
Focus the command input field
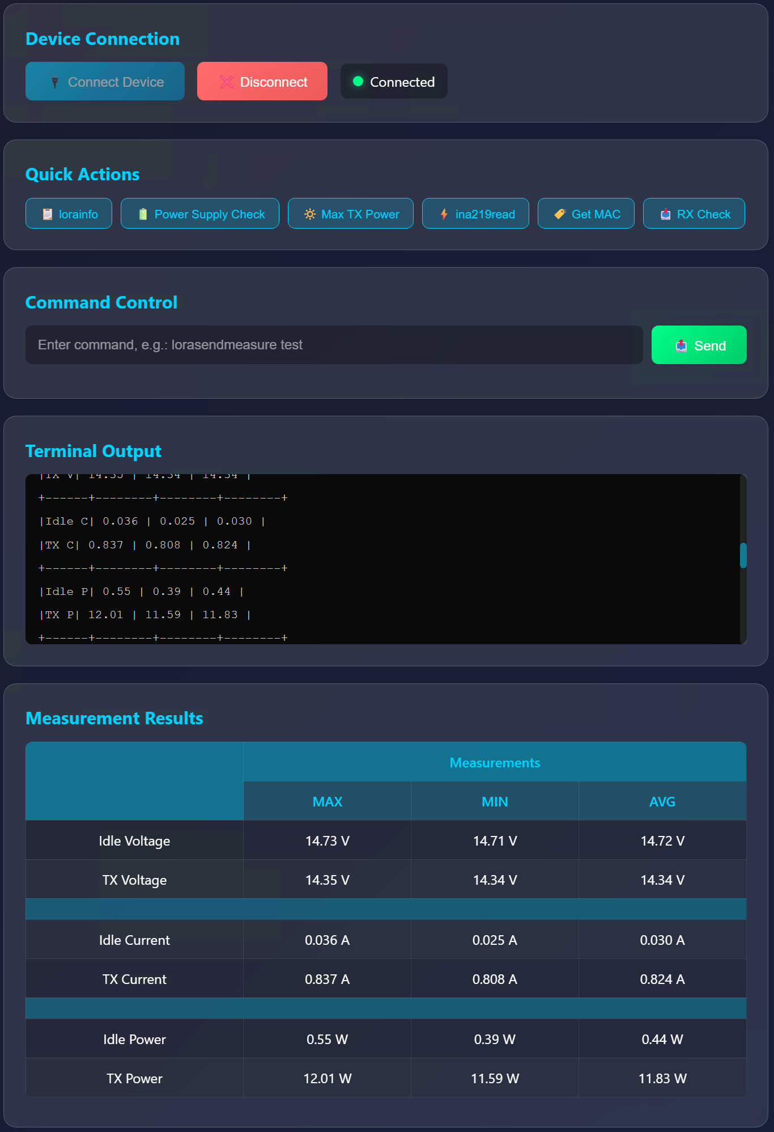click(334, 345)
